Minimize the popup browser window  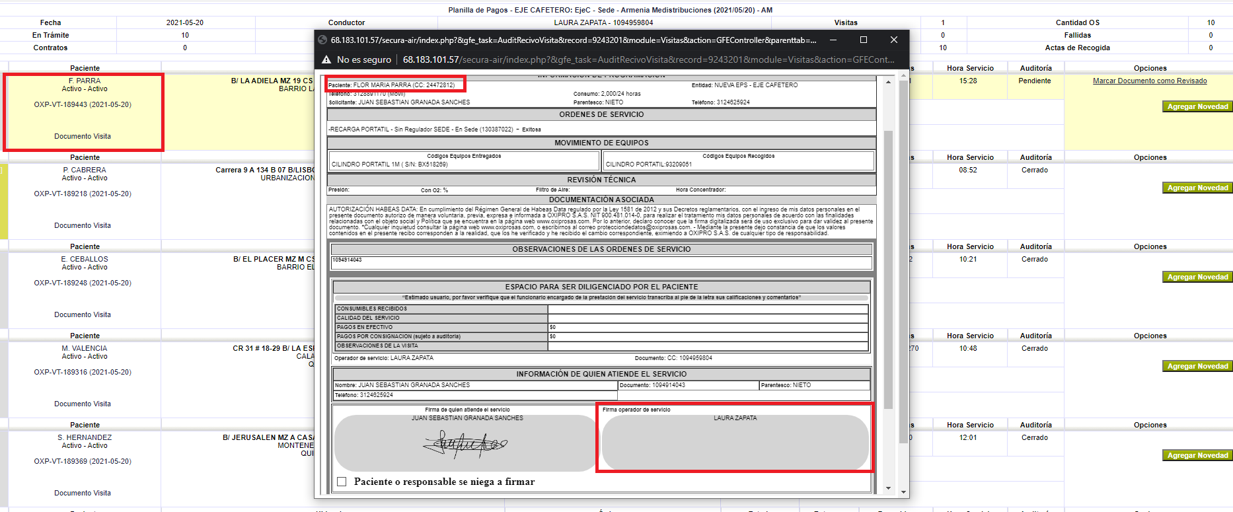(833, 40)
